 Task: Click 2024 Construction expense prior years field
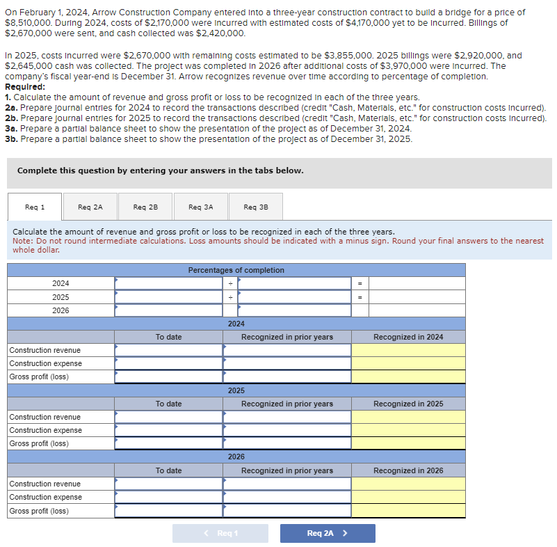pyautogui.click(x=287, y=363)
